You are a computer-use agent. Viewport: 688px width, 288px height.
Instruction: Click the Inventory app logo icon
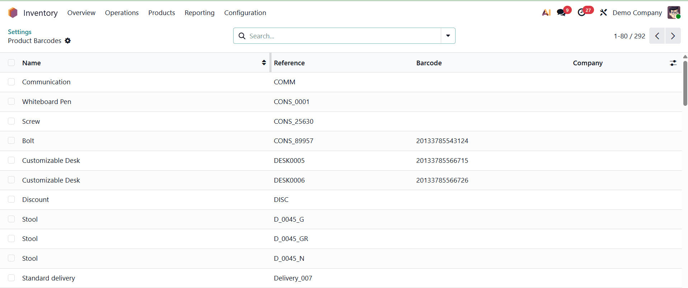coord(13,13)
